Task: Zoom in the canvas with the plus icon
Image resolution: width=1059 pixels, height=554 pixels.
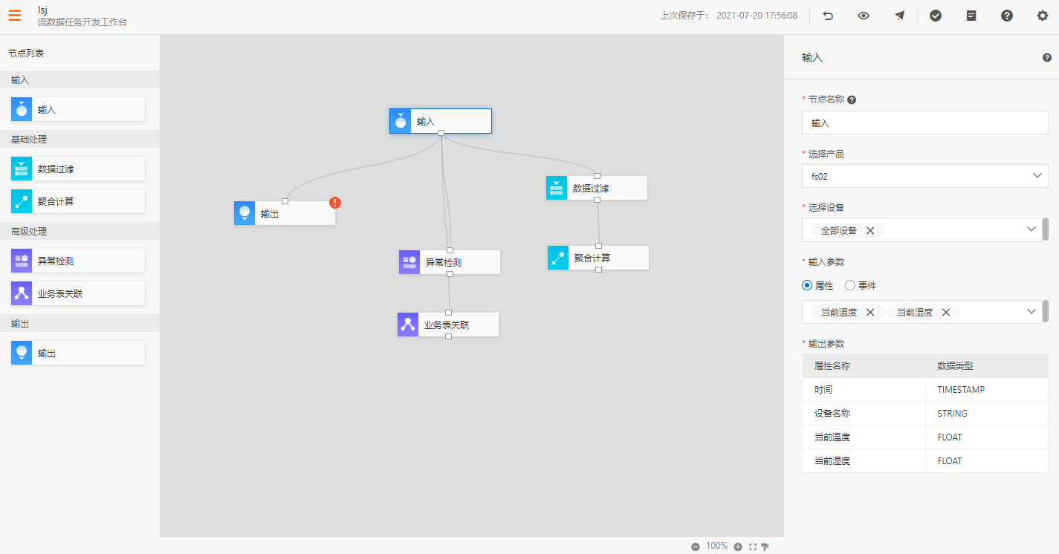Action: [x=738, y=547]
